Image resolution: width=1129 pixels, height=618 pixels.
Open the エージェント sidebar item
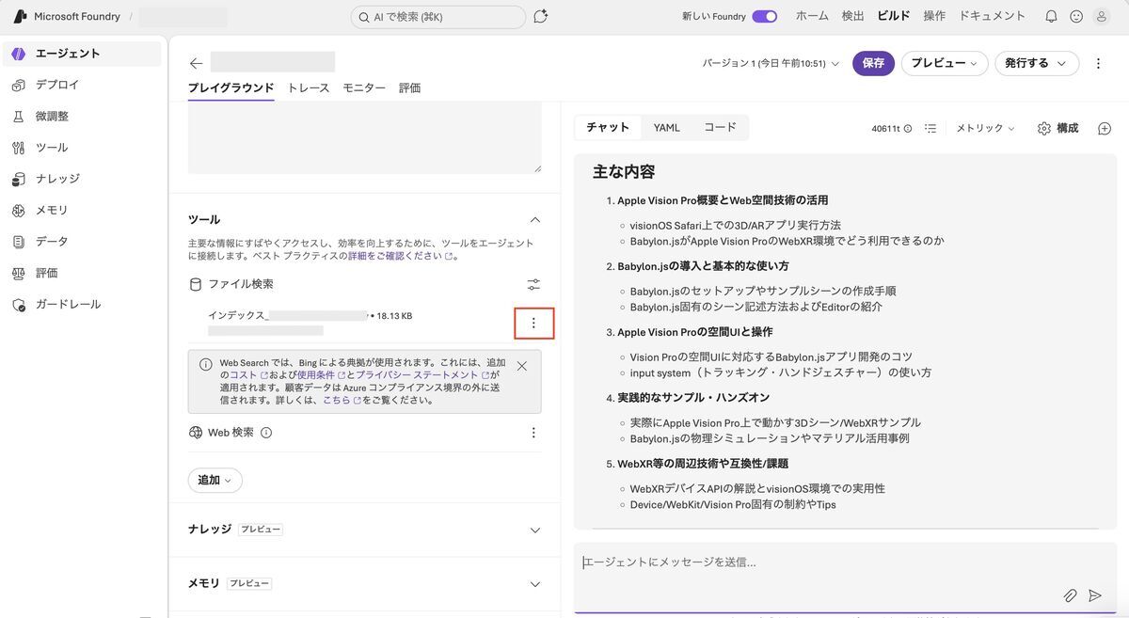(x=83, y=54)
